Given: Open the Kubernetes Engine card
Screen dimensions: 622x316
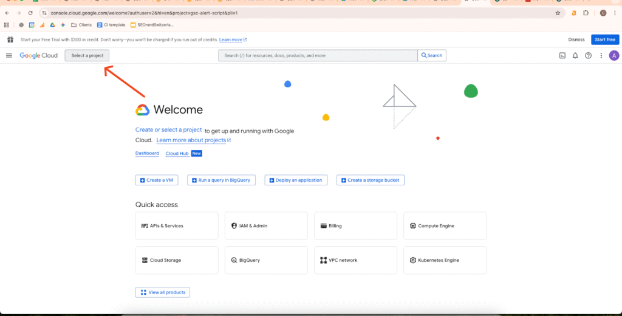Looking at the screenshot, I should (x=445, y=260).
